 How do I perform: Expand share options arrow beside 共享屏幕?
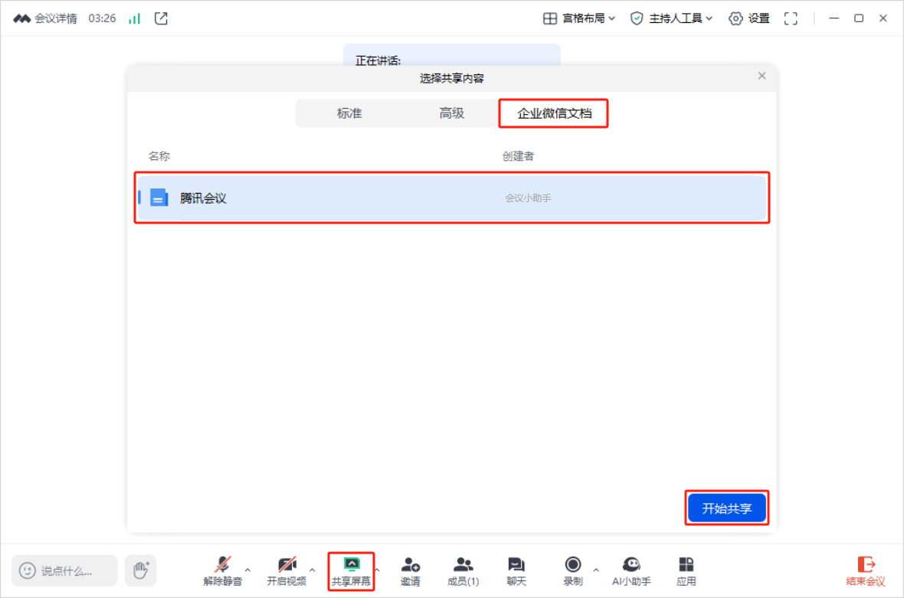(378, 570)
